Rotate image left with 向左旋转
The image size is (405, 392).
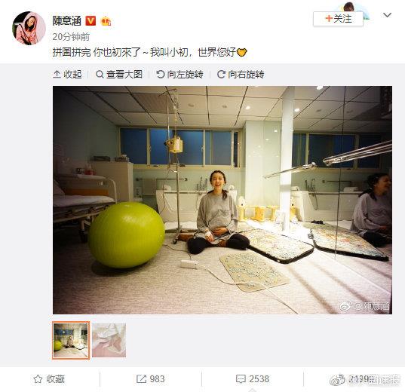coord(179,75)
